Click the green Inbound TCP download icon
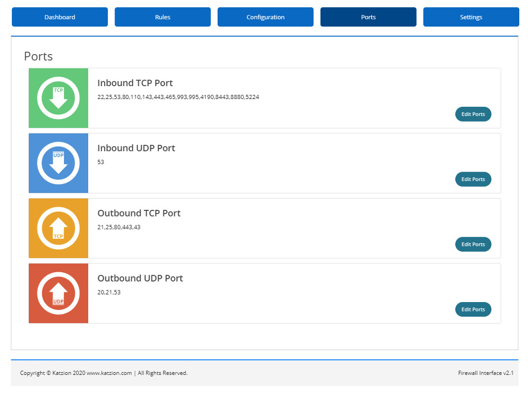This screenshot has height=396, width=528. [58, 98]
